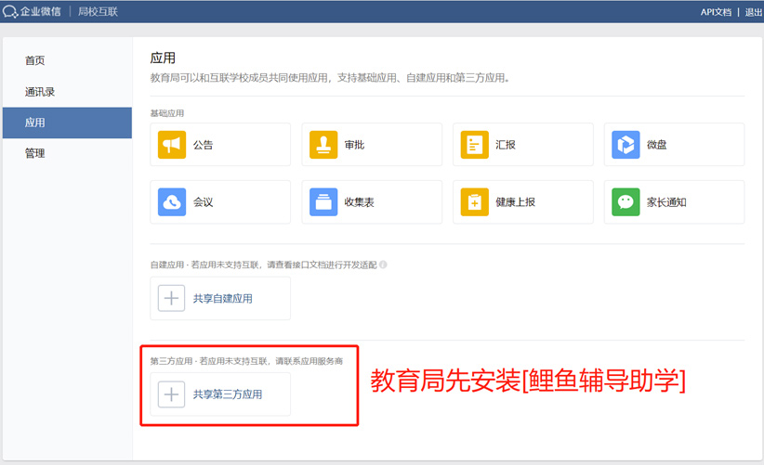
Task: Open the 健康上报 health report icon
Action: click(475, 201)
